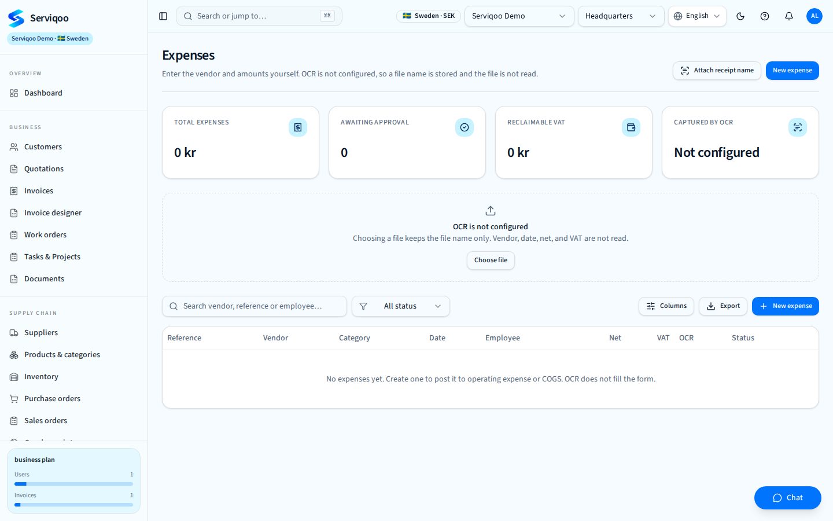Click the Total Expenses card icon
This screenshot has width=833, height=521.
pos(298,127)
